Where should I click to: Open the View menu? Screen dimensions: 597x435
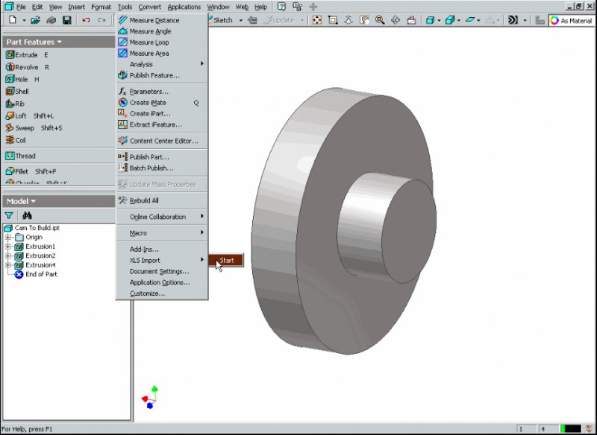click(x=55, y=7)
